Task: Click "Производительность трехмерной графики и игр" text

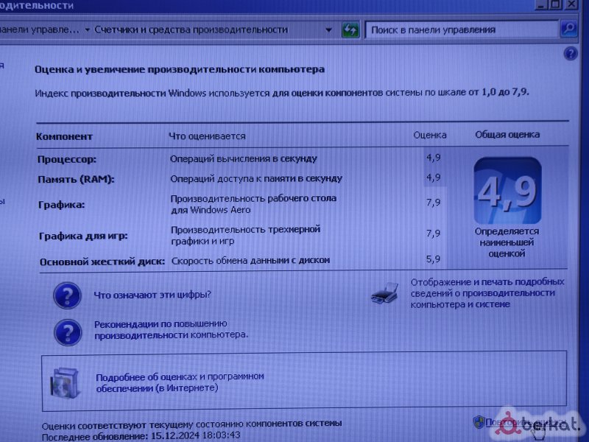Action: (x=246, y=235)
